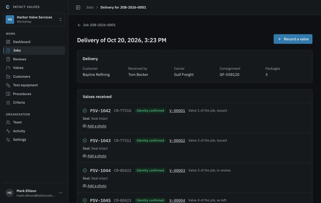Click the green check icon beside PSV-1044
The image size is (321, 203).
click(x=85, y=170)
